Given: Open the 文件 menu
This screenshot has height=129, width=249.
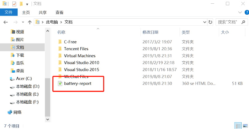Looking at the screenshot, I should 8,12.
